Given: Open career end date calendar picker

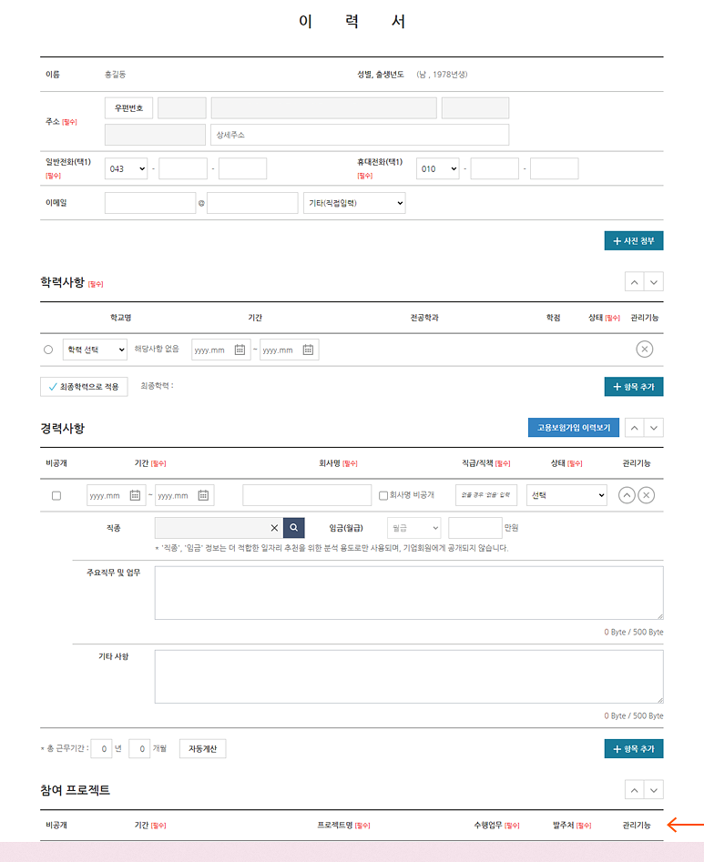Looking at the screenshot, I should (x=203, y=495).
